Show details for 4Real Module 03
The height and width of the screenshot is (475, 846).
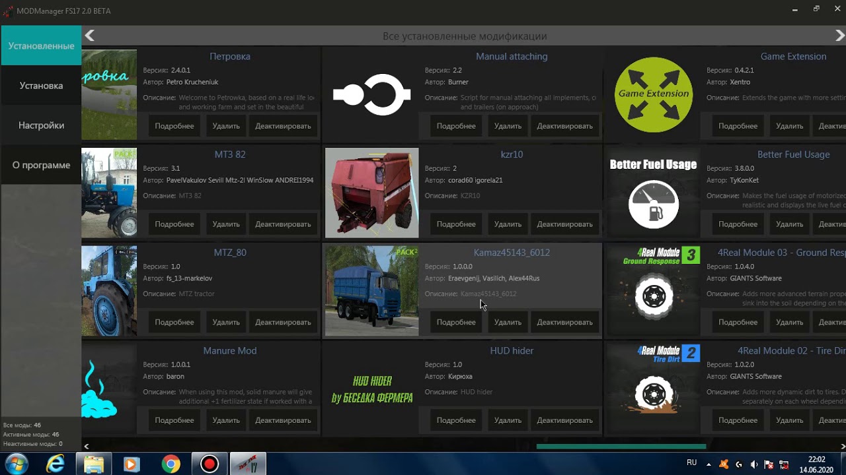coord(738,323)
